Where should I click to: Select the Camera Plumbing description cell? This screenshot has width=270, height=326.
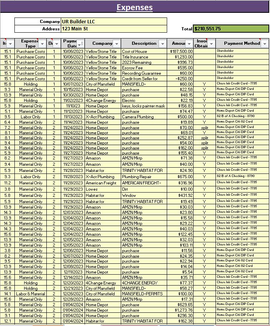point(144,117)
